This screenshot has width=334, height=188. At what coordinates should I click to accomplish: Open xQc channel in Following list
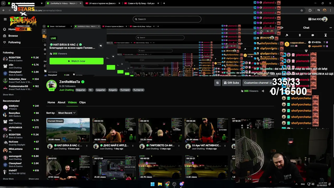[x=21, y=66]
